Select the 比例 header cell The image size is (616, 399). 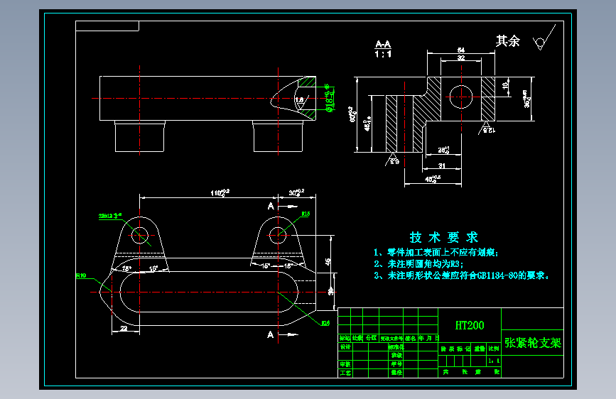tap(494, 349)
